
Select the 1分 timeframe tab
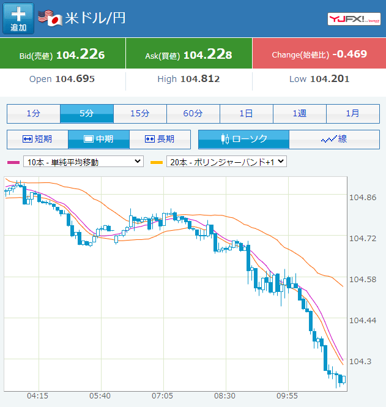(x=34, y=114)
